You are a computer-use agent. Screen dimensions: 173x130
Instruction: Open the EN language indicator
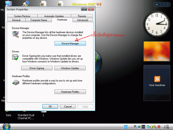coord(125,127)
